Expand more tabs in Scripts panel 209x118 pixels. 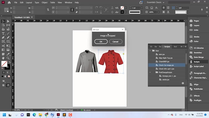click(181, 47)
